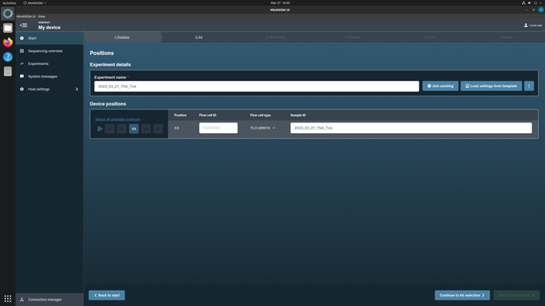The width and height of the screenshot is (545, 306).
Task: Open Sequencing overview from the sidebar
Action: (x=45, y=50)
